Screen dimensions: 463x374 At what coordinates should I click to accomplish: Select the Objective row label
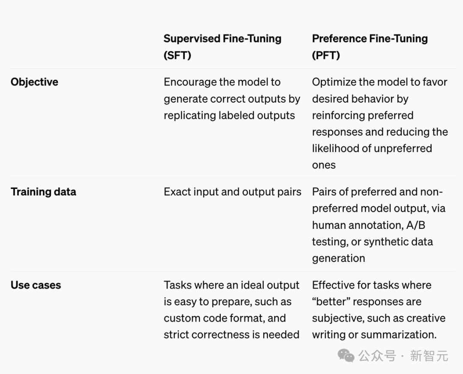[34, 82]
